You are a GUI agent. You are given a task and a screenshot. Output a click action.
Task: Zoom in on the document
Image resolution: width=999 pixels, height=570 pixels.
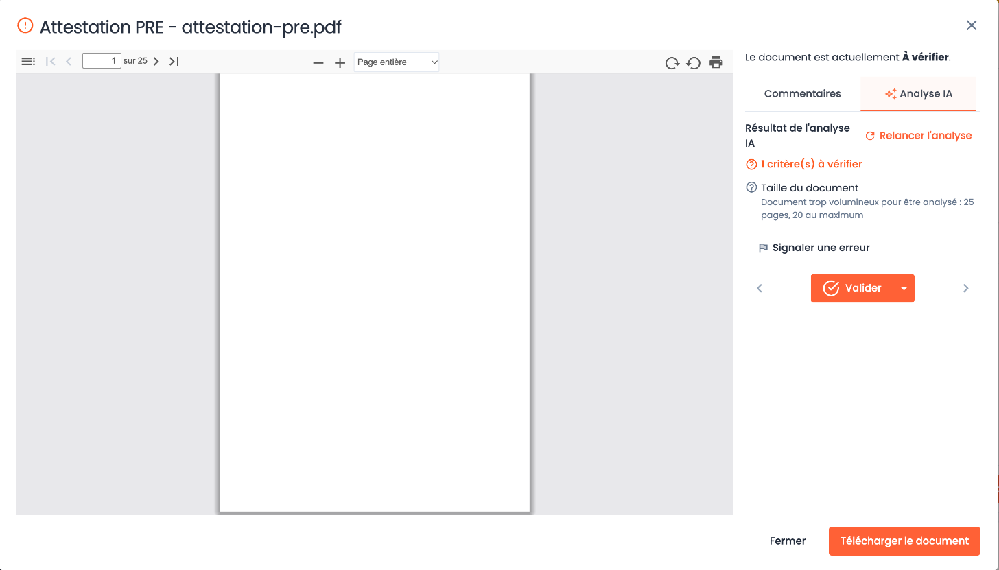pyautogui.click(x=340, y=62)
